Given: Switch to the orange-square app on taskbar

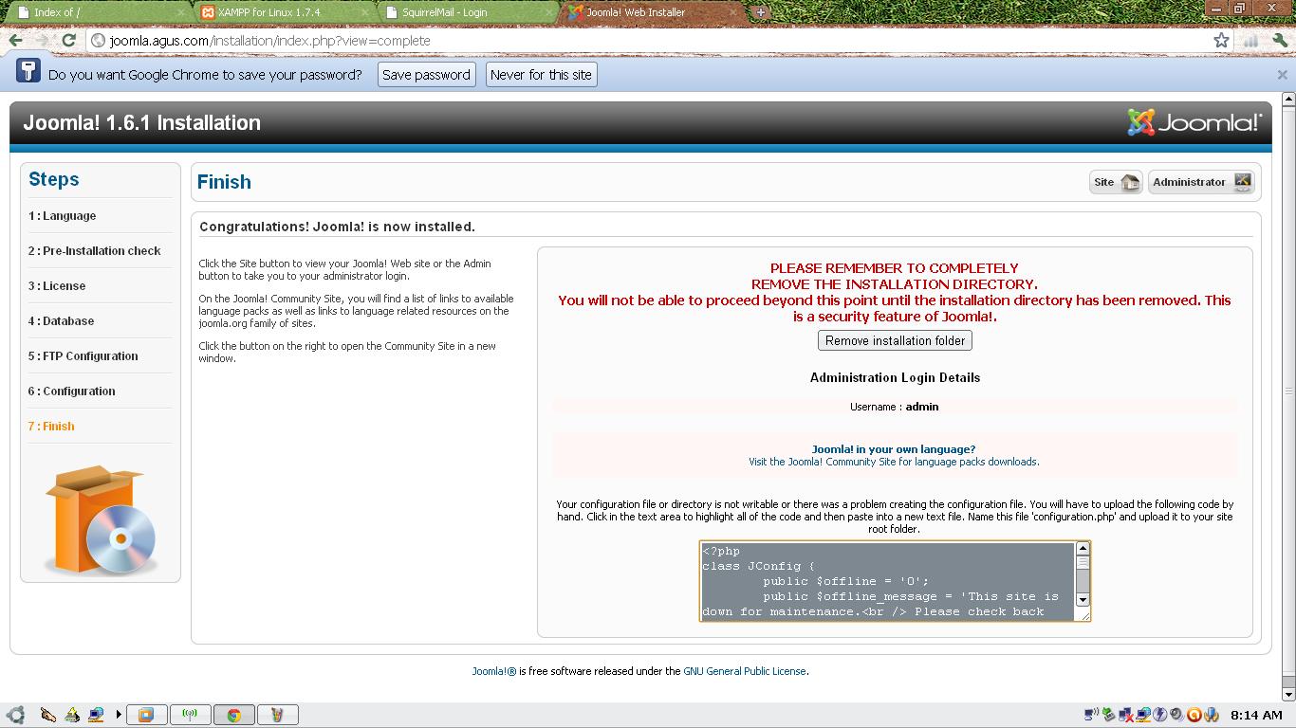Looking at the screenshot, I should tap(147, 715).
